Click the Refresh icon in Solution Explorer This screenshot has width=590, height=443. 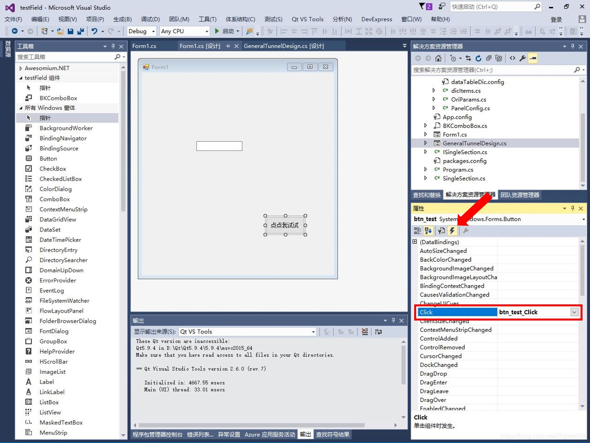tap(478, 58)
